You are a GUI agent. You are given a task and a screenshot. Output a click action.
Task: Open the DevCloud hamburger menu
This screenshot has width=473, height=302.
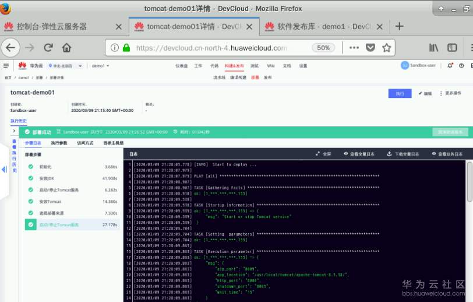click(6, 65)
